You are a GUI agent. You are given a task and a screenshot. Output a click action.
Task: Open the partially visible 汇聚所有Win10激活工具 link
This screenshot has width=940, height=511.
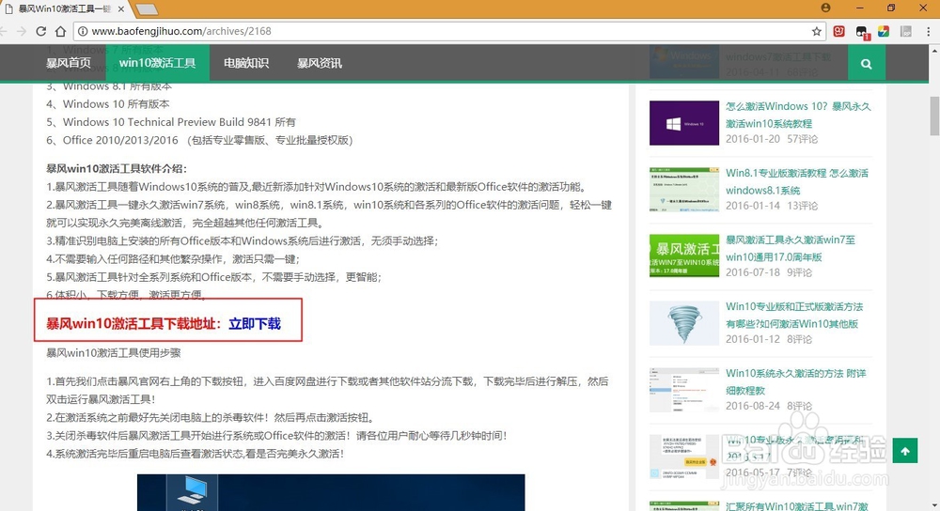(x=797, y=506)
